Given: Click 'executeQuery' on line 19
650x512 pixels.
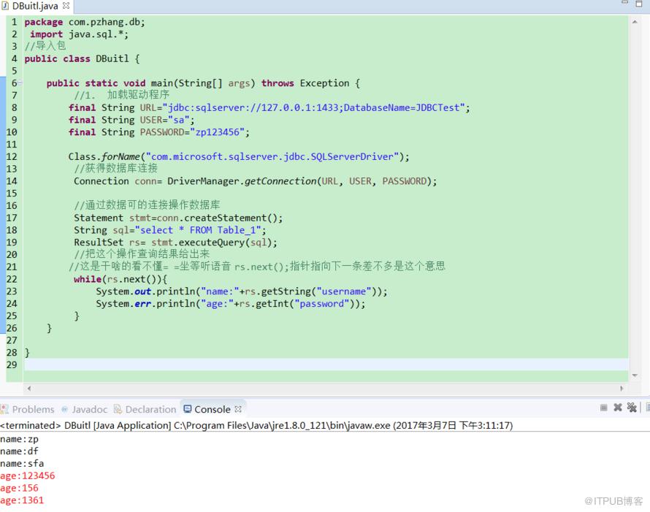Looking at the screenshot, I should [x=212, y=242].
